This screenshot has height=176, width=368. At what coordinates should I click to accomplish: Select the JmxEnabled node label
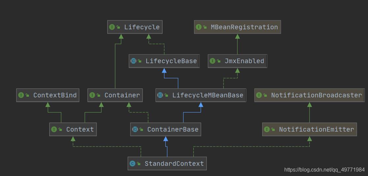point(244,61)
